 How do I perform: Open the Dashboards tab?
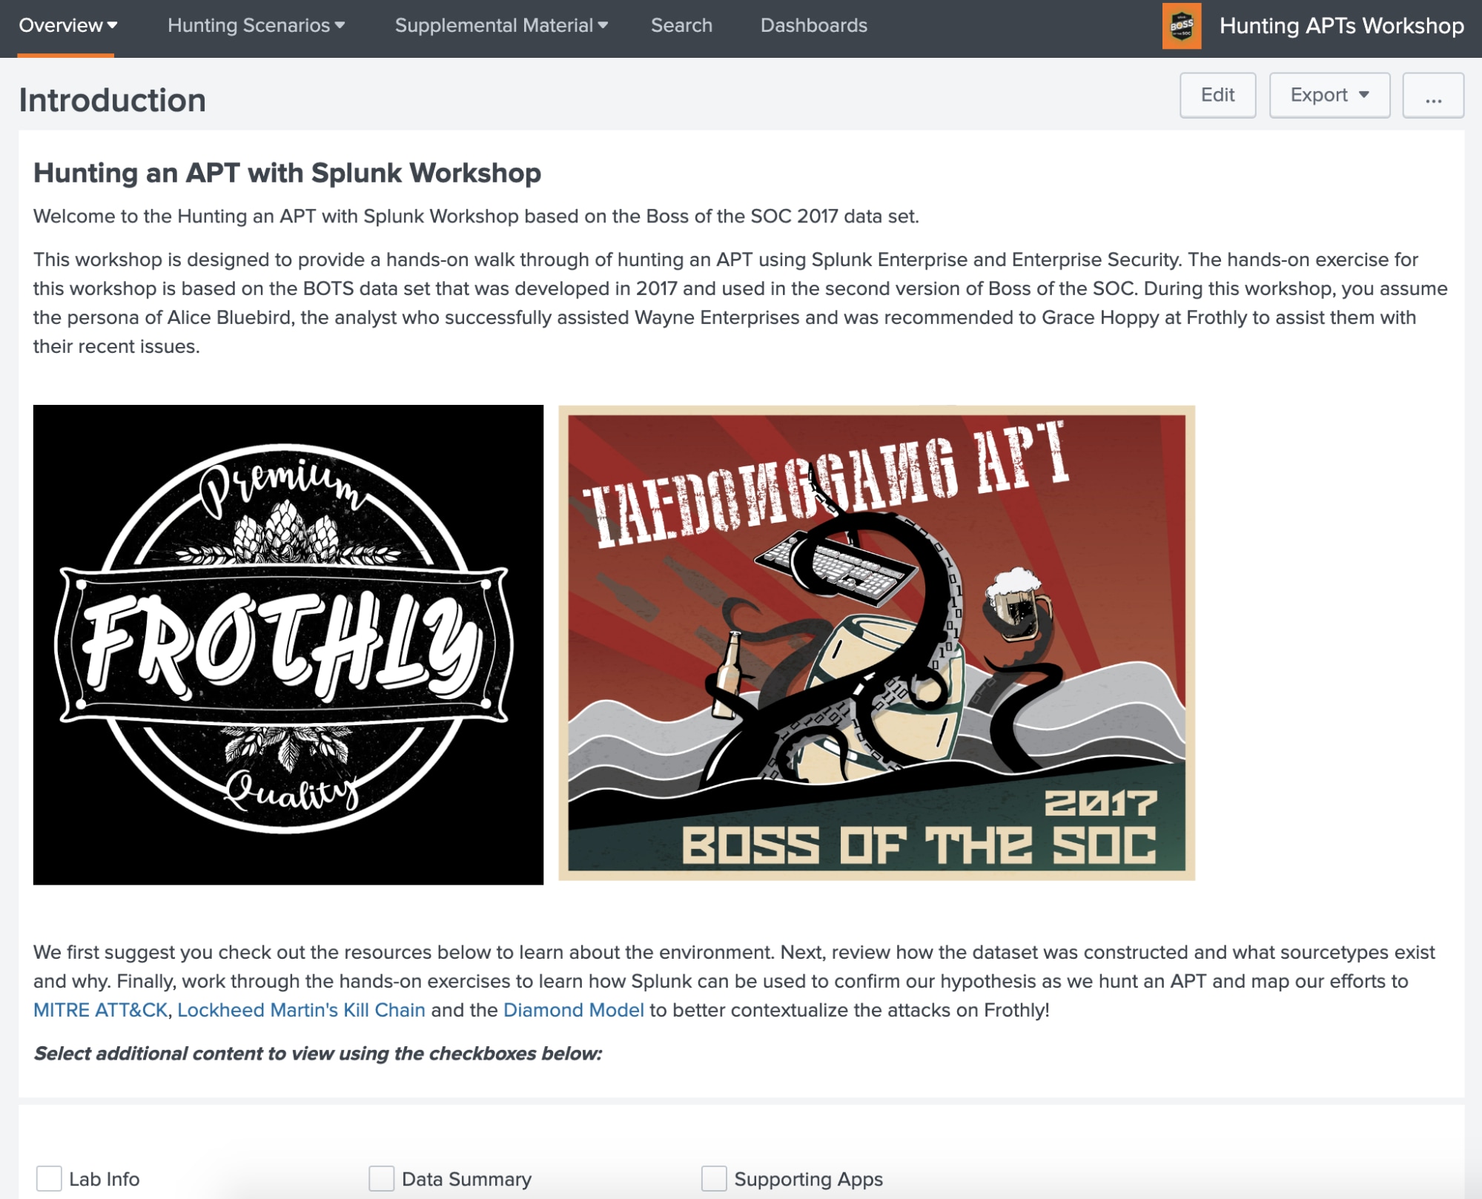pos(813,25)
